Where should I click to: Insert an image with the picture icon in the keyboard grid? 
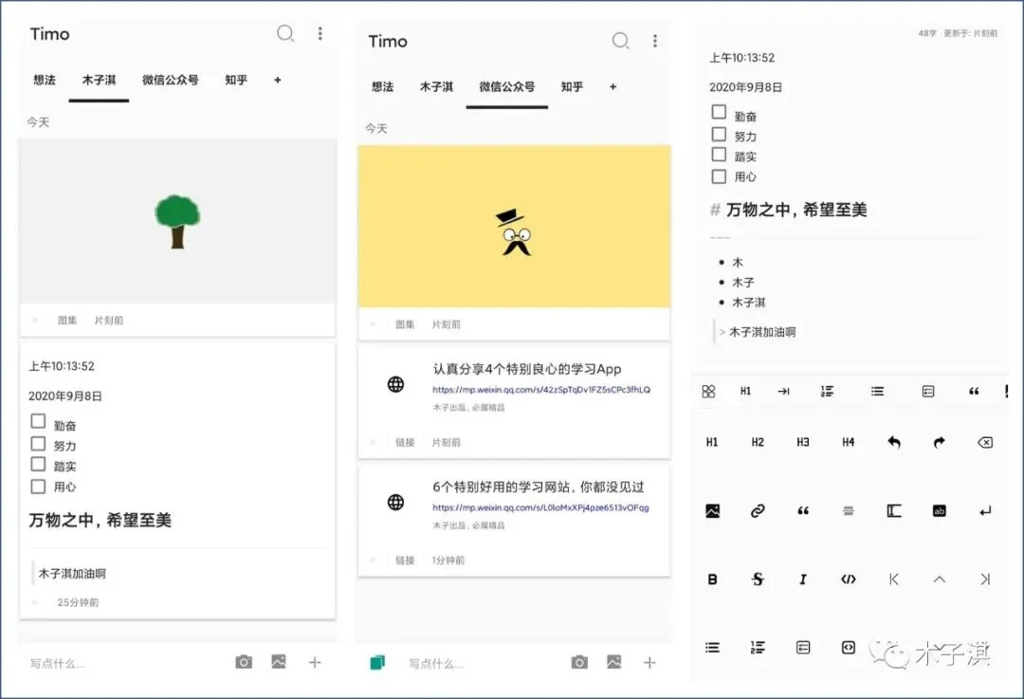[x=712, y=511]
